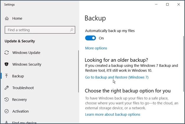Image resolution: width=185 pixels, height=124 pixels.
Task: Click the Recovery history icon
Action: pos(7,100)
